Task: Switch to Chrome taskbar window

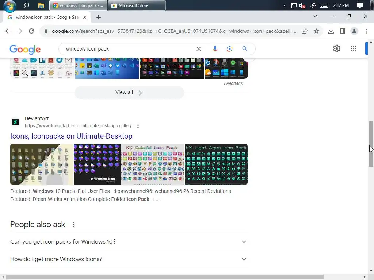Action: (x=78, y=5)
